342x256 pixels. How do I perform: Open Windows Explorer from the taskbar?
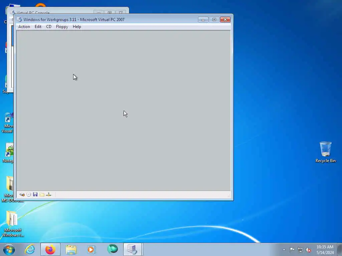[71, 249]
